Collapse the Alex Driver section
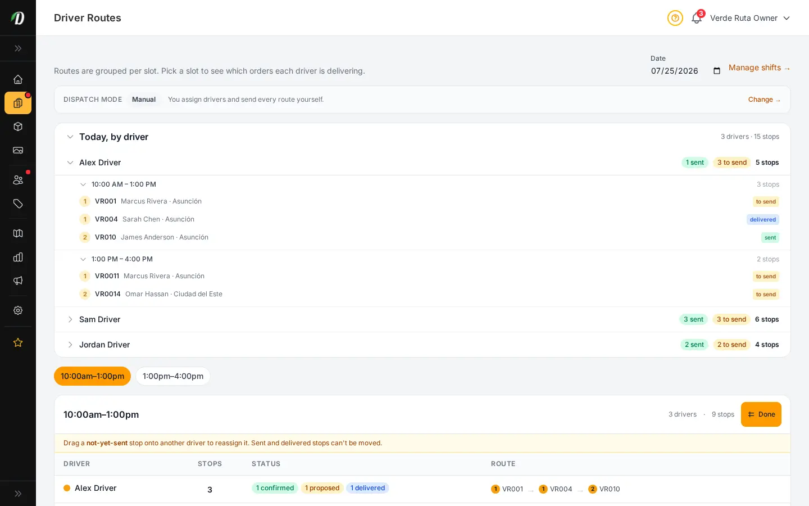809x506 pixels. click(x=70, y=162)
